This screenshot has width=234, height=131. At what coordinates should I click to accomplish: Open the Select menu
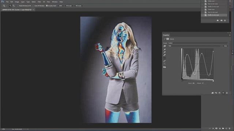[x=34, y=2]
